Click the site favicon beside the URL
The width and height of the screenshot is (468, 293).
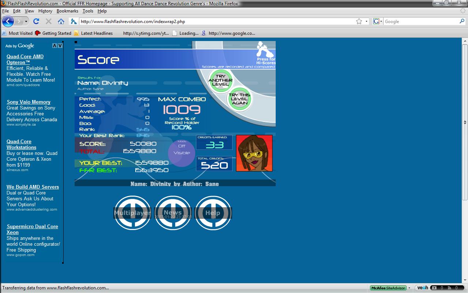73,21
